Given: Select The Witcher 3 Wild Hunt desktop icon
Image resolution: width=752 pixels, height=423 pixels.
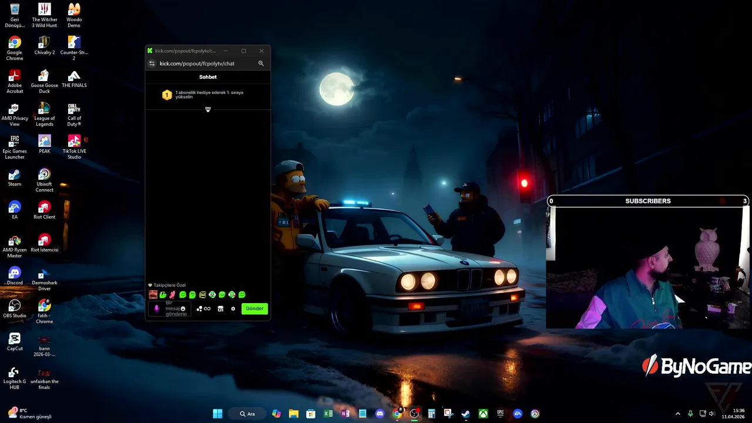Looking at the screenshot, I should [45, 16].
